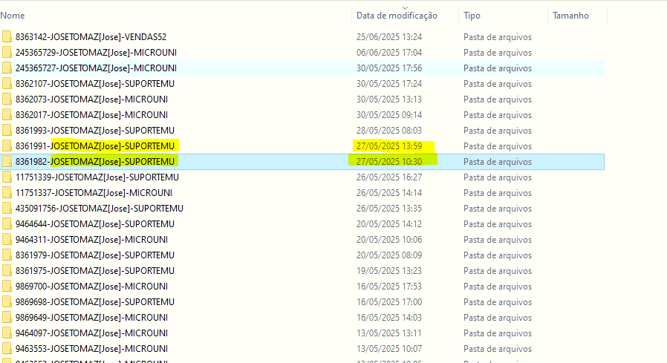Screen dimensions: 667x363
Task: Select folder name 8361982-JOSETOMAZ[Jose]-SUPORTEMU
Action: (x=95, y=162)
